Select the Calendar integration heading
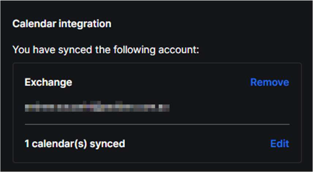Viewport: 313px width, 172px height. point(62,24)
